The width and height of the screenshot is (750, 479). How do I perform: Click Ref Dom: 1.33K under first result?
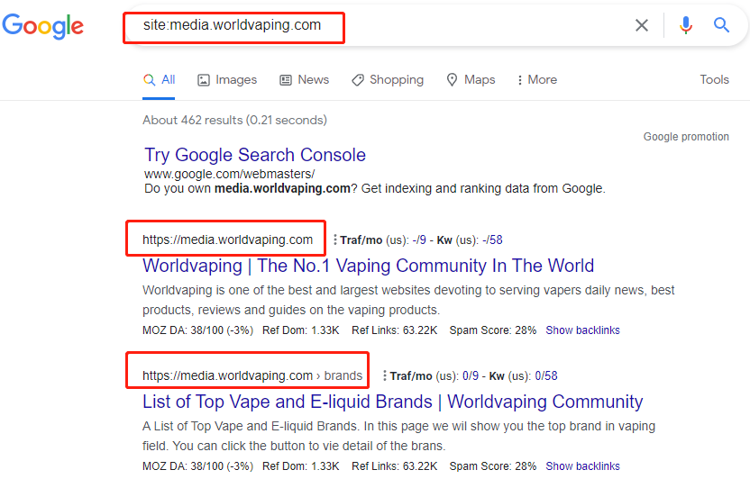300,330
